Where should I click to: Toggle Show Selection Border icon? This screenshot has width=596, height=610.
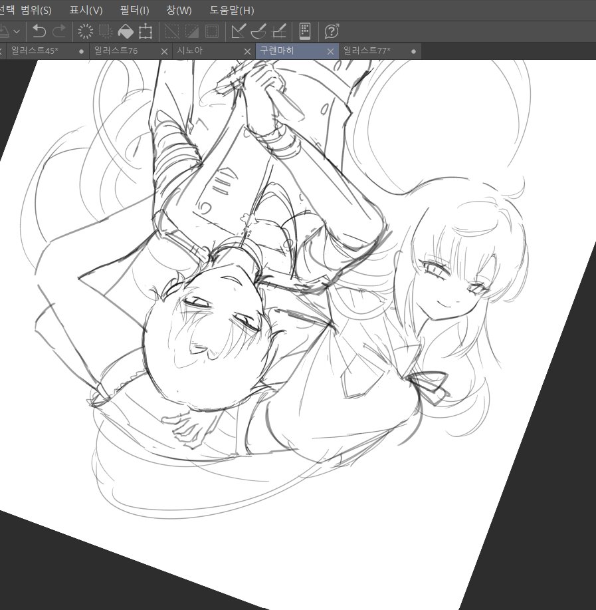[212, 31]
